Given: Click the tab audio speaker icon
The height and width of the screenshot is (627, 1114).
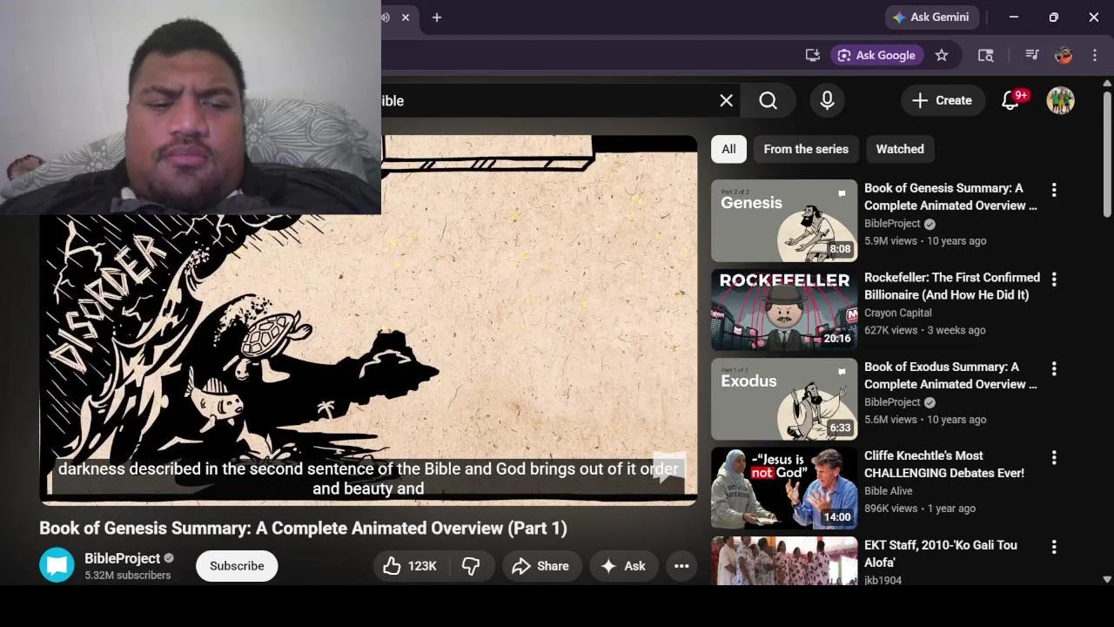Looking at the screenshot, I should [x=386, y=17].
